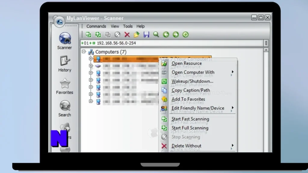Expand the fourth computer tree row
Viewport: 308px width, 173px height.
[91, 80]
